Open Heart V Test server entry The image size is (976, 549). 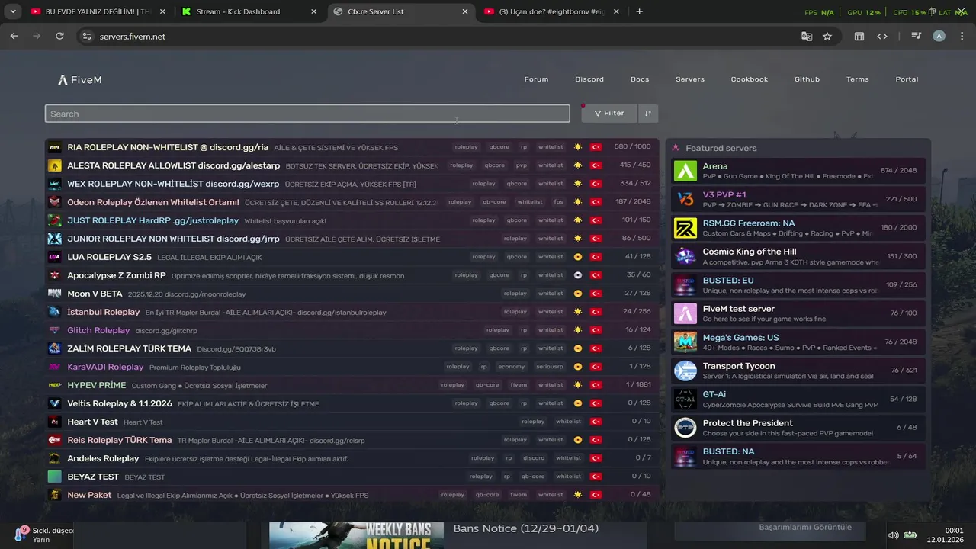[352, 422]
